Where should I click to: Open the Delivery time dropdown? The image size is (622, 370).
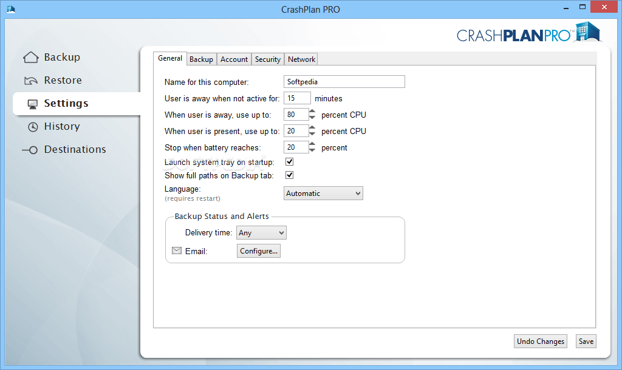pyautogui.click(x=261, y=233)
